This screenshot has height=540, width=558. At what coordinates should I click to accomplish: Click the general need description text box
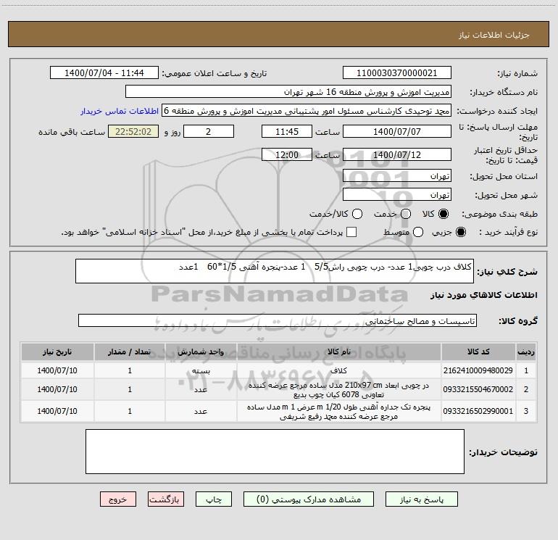coord(275,271)
